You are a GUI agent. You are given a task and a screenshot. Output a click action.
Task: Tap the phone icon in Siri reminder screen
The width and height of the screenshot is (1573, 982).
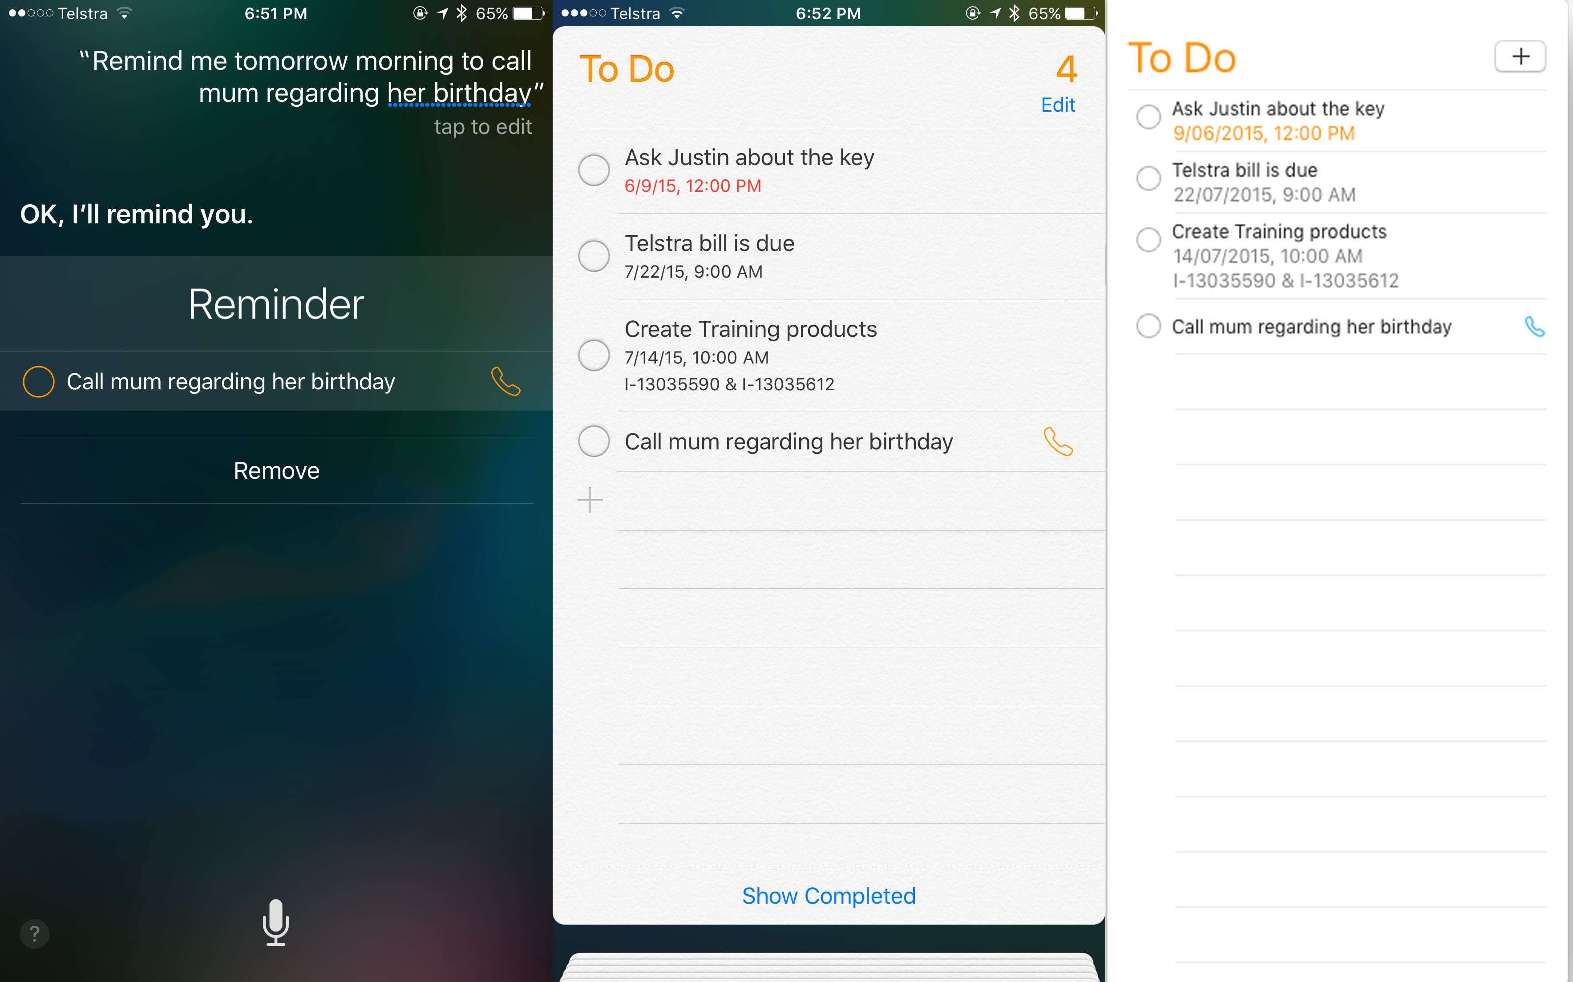[507, 380]
